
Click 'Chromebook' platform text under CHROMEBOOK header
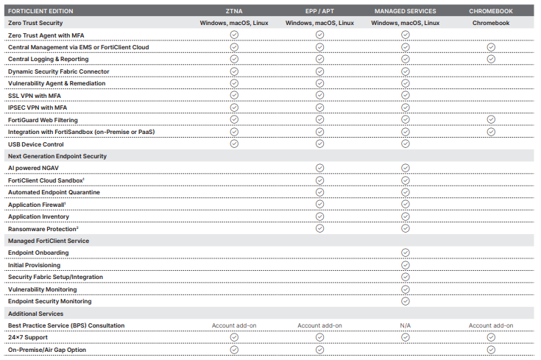click(x=491, y=23)
